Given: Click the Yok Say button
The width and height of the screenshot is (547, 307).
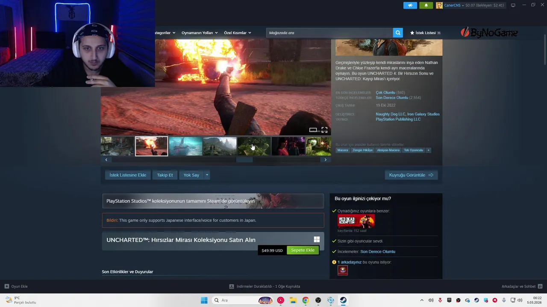Looking at the screenshot, I should (191, 175).
